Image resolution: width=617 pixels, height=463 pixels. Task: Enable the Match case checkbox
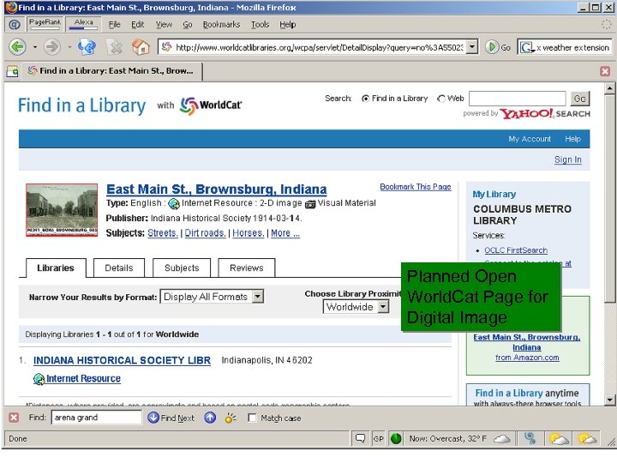[252, 418]
